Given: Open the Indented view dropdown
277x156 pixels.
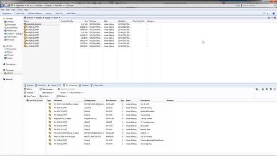Looking at the screenshot, I should [x=29, y=93].
